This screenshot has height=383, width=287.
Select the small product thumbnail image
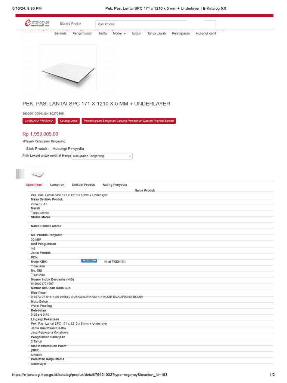pyautogui.click(x=37, y=173)
